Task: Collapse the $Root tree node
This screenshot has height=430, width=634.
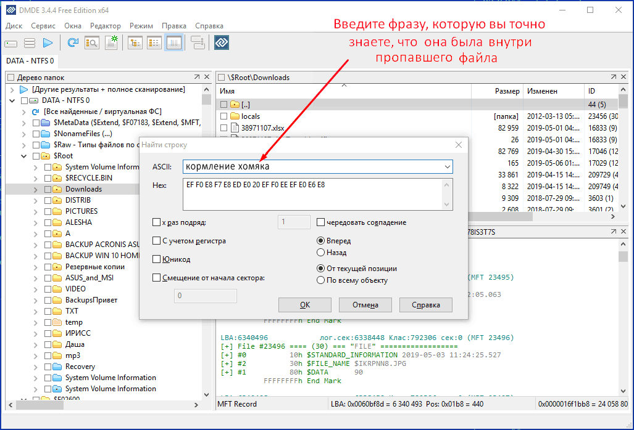Action: [25, 156]
